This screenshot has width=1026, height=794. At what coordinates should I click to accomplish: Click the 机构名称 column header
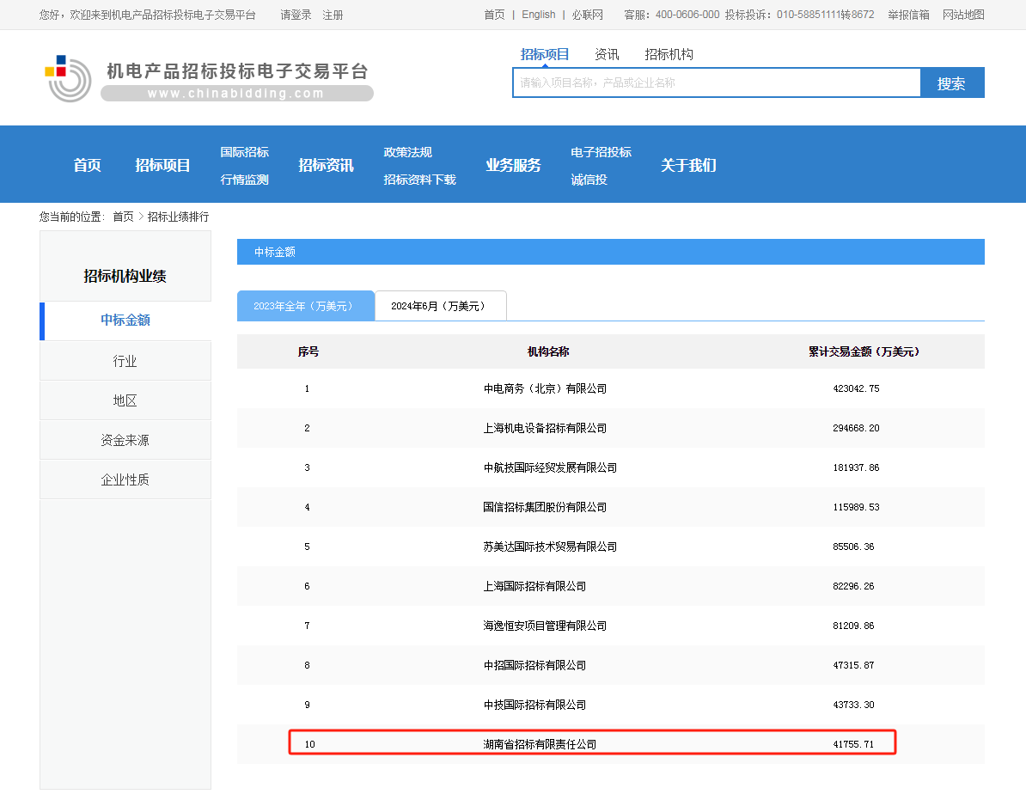click(x=548, y=352)
